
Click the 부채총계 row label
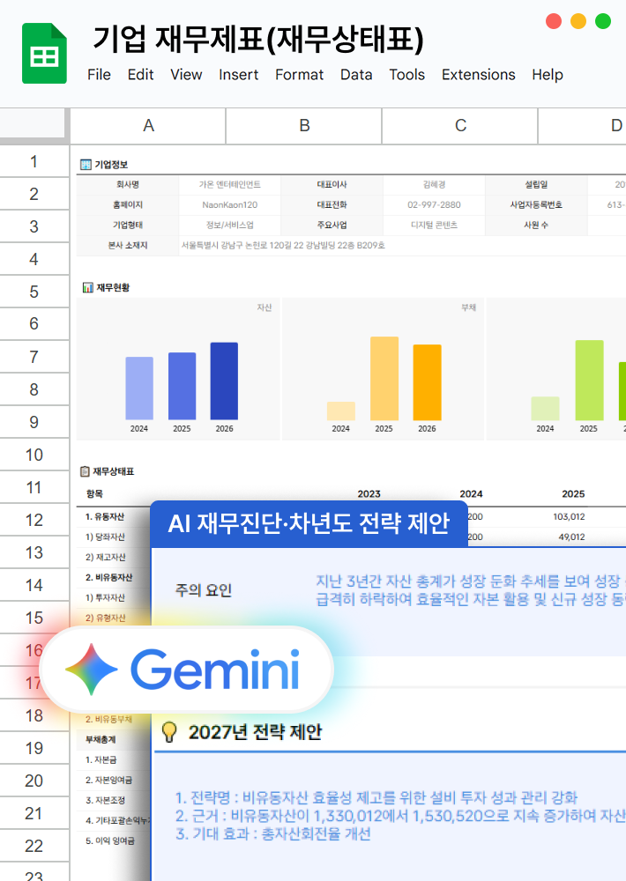pos(101,739)
